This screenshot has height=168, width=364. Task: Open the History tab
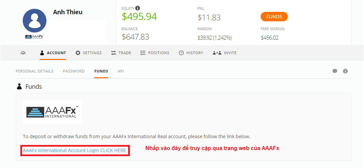point(191,53)
